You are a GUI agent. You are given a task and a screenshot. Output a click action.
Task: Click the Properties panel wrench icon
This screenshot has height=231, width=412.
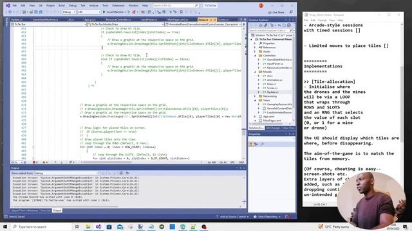pyautogui.click(x=262, y=144)
